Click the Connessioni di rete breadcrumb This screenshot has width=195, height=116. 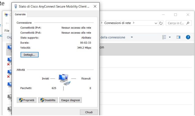[x=117, y=23]
